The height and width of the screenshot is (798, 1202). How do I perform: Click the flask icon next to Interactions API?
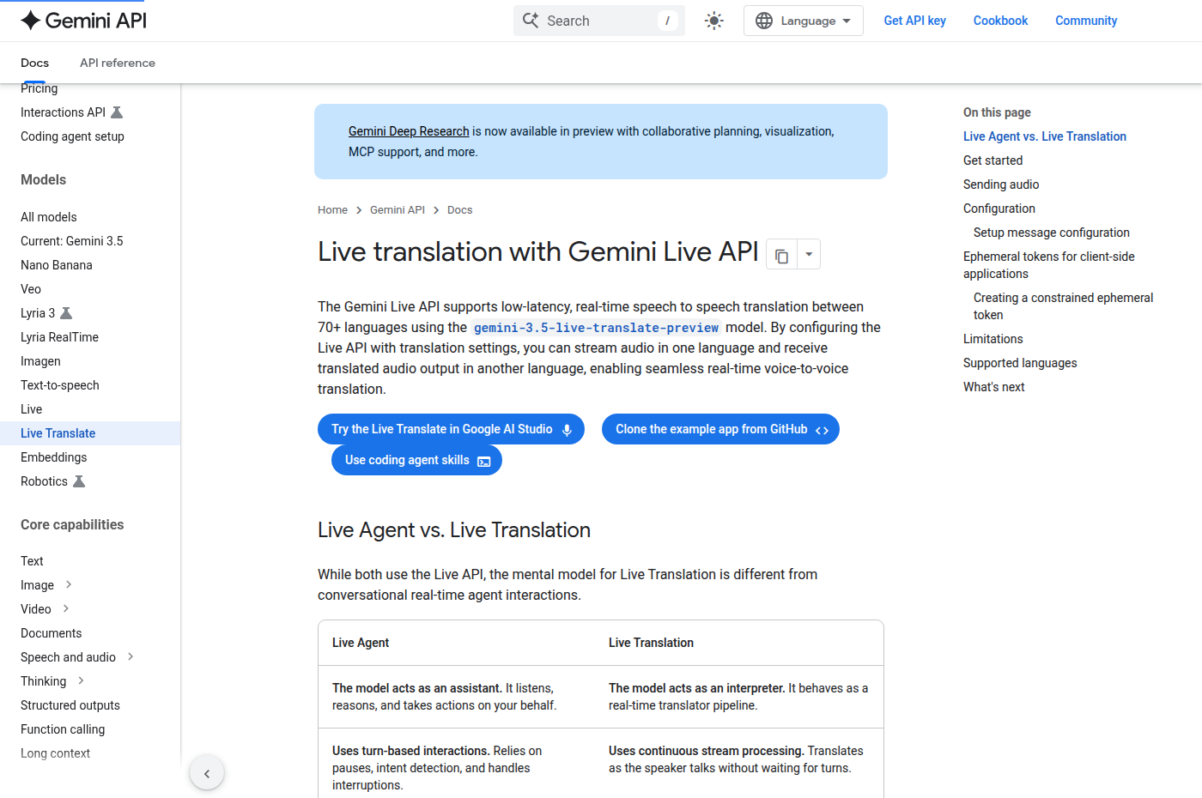(117, 112)
